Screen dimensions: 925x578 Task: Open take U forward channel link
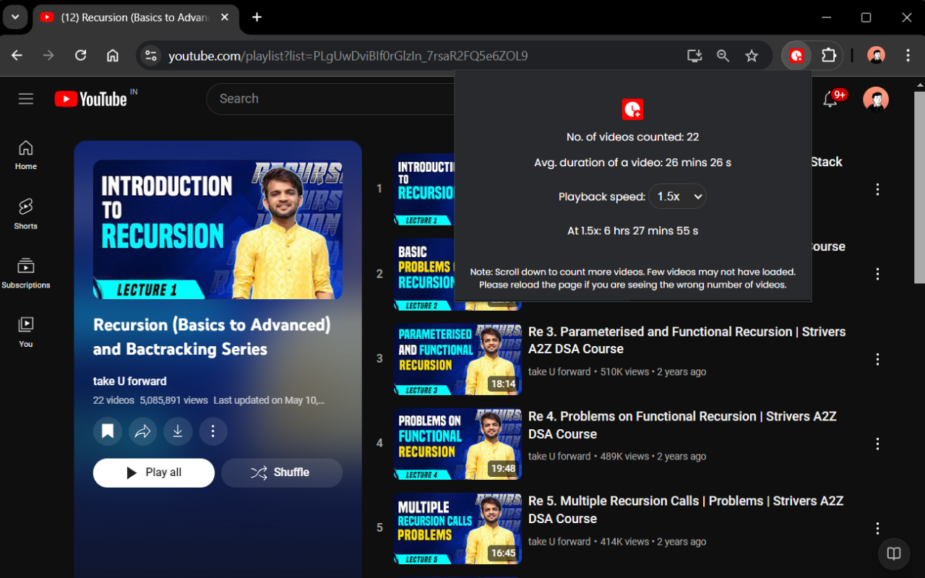click(x=129, y=381)
